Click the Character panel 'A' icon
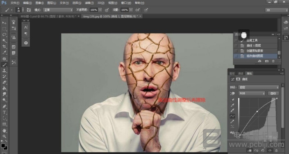The image size is (289, 154). pyautogui.click(x=26, y=27)
